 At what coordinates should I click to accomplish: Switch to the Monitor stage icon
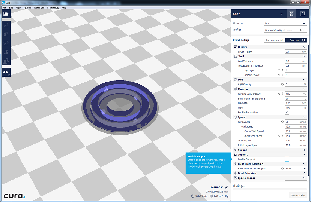(x=302, y=14)
